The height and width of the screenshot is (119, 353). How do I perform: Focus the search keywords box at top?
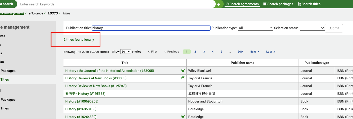tap(116, 4)
